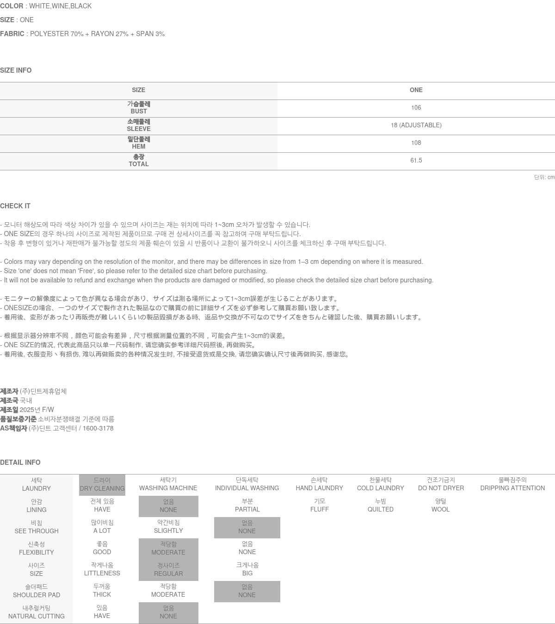The image size is (555, 624).
Task: Select the BIG size option
Action: [247, 569]
